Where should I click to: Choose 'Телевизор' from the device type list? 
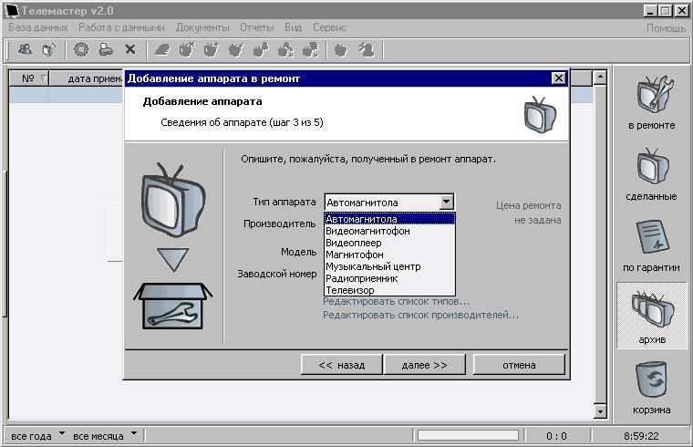[x=350, y=290]
